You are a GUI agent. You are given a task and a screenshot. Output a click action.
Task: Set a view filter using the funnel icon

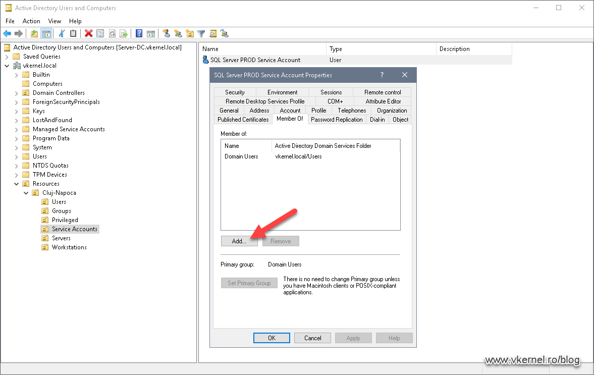pos(201,33)
